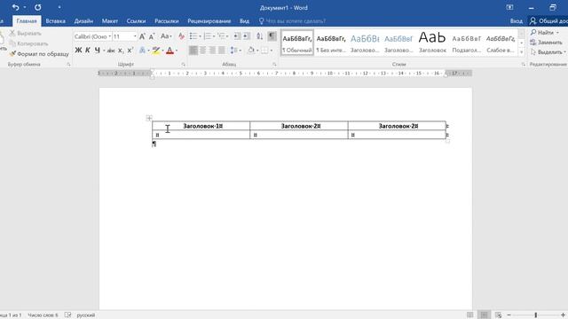Toggle superscript x² formatting
The height and width of the screenshot is (319, 568).
pos(130,51)
